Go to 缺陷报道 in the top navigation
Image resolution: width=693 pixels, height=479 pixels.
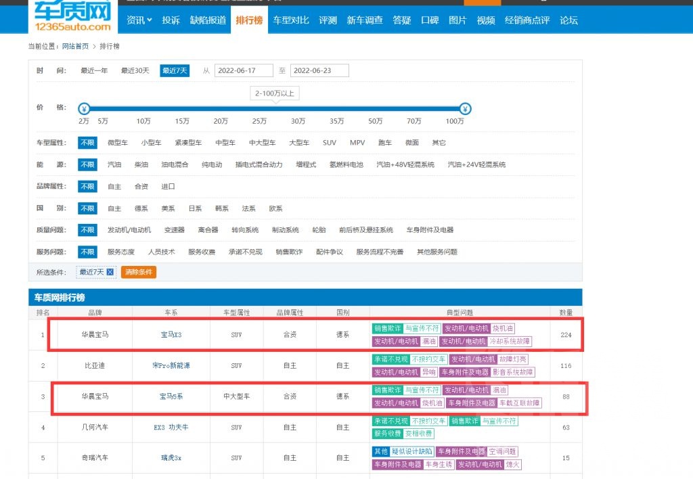click(208, 20)
